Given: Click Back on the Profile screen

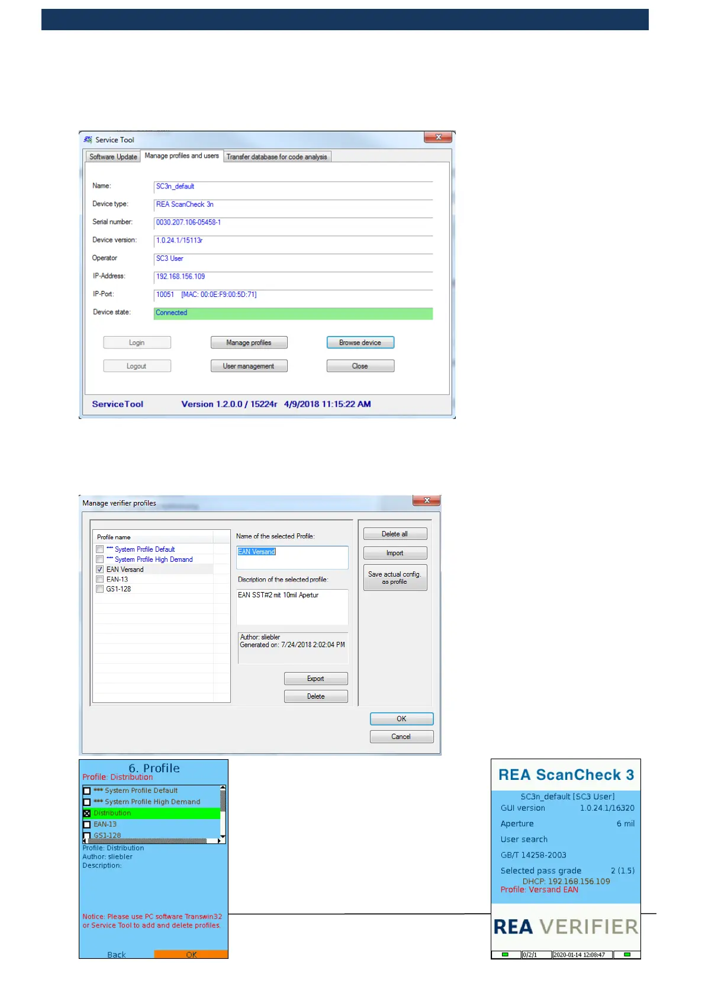Looking at the screenshot, I should click(x=117, y=954).
